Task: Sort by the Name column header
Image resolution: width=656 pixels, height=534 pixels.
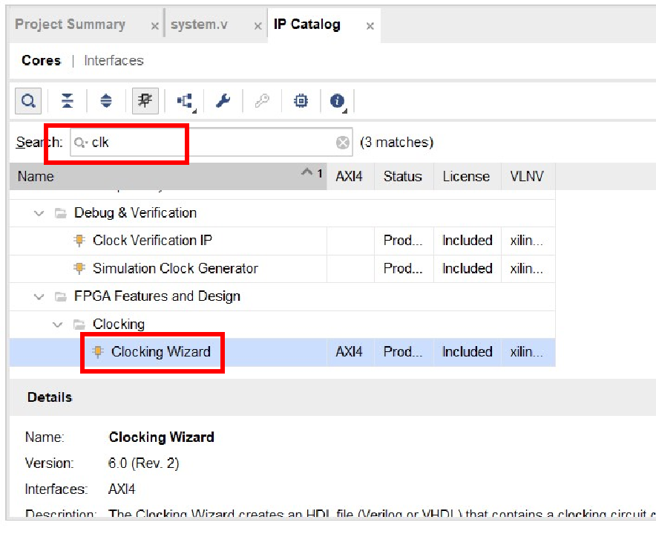Action: click(x=168, y=176)
